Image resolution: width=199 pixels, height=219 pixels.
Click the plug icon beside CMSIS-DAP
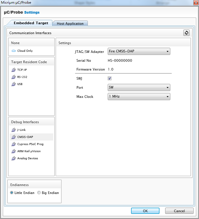click(14, 137)
